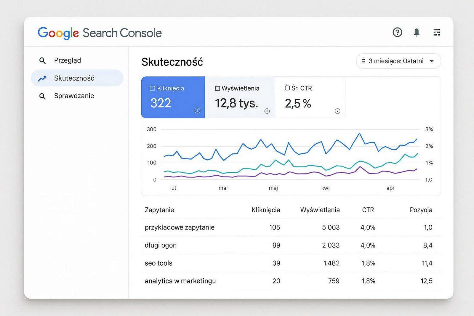Screen dimensions: 474x316
Task: Toggle the Wyświetlenia metric checkbox
Action: tap(217, 89)
